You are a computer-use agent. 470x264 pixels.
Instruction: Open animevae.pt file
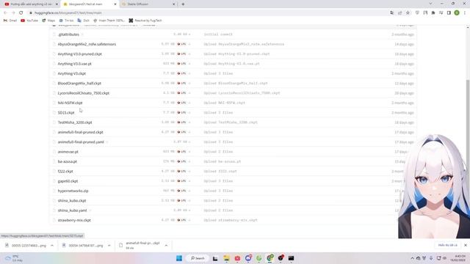point(68,152)
